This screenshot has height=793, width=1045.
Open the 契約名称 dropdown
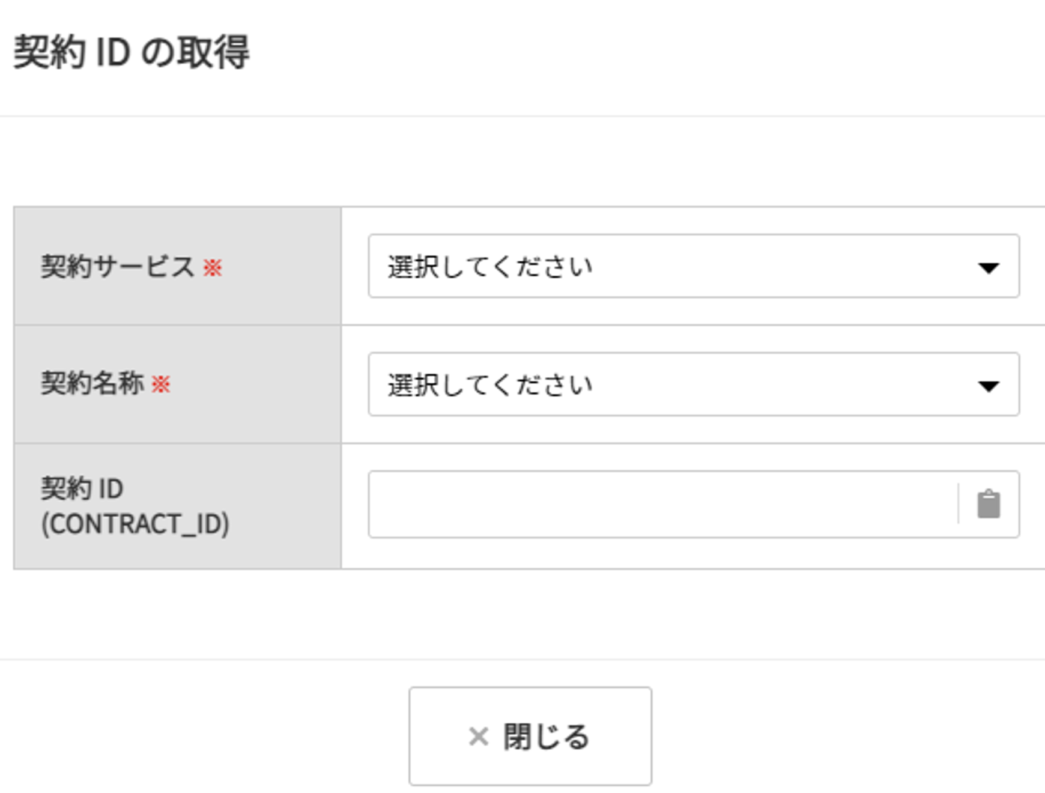pos(694,384)
